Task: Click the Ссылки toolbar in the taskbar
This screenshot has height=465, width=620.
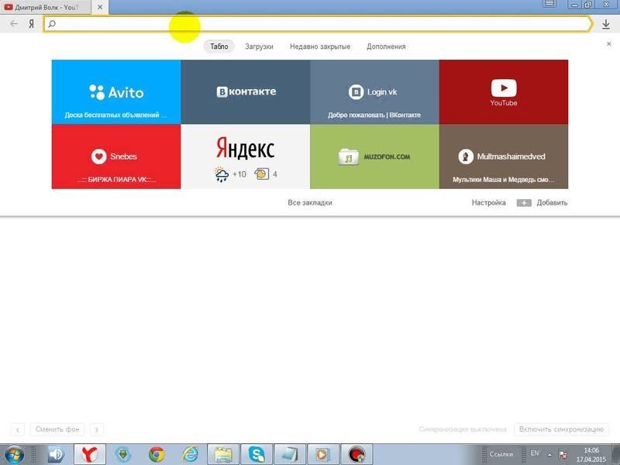Action: tap(501, 454)
